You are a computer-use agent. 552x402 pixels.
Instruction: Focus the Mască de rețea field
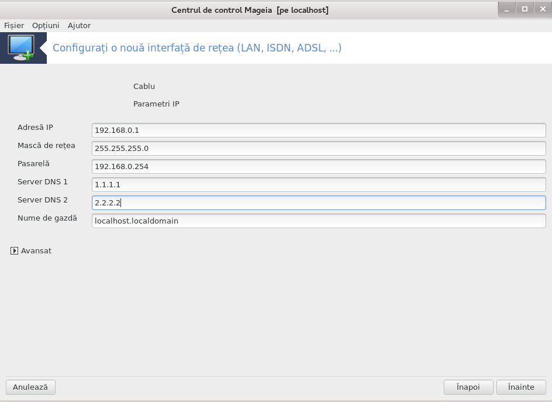pyautogui.click(x=319, y=148)
